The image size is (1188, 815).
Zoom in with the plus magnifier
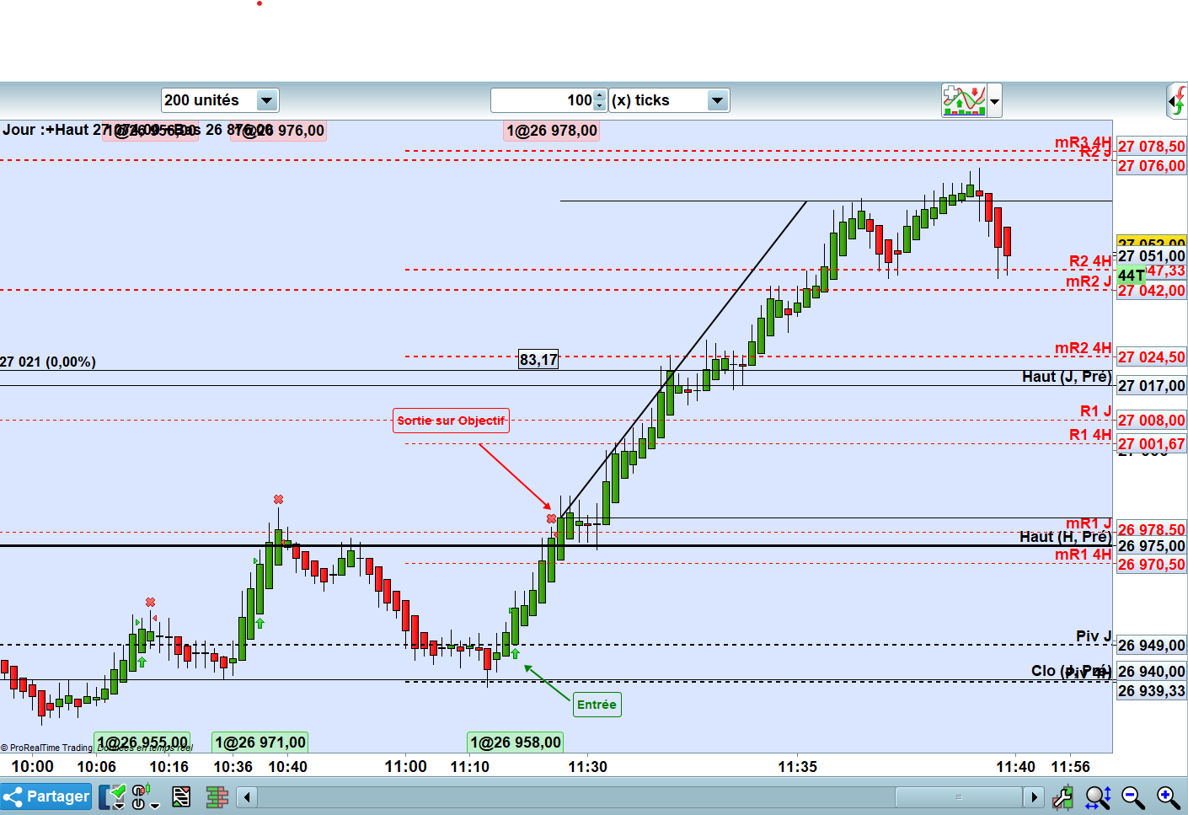coord(1169,796)
